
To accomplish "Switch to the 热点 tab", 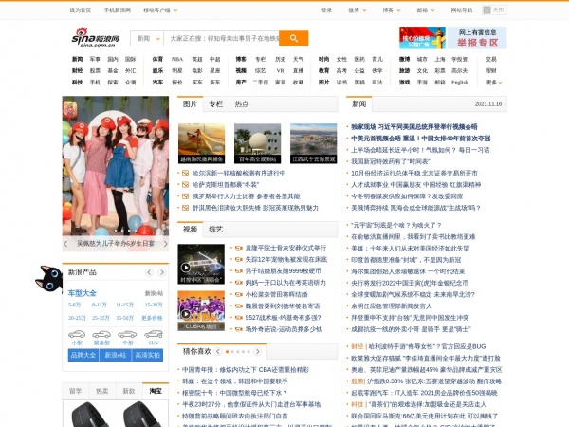I will tap(241, 104).
